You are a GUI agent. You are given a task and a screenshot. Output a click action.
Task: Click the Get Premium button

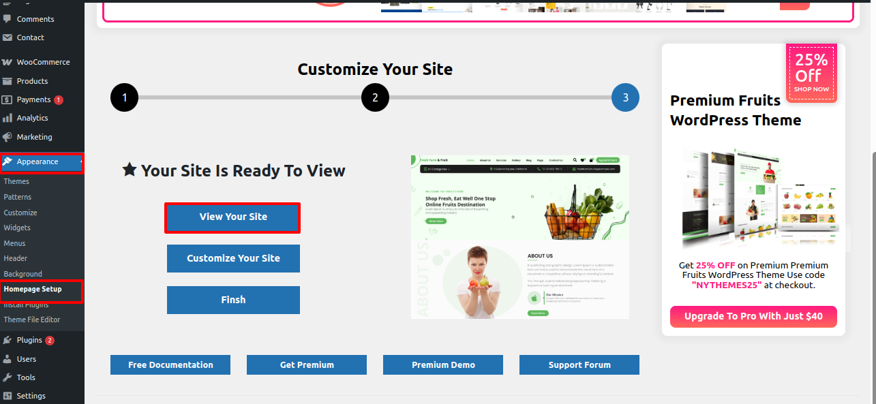point(307,365)
